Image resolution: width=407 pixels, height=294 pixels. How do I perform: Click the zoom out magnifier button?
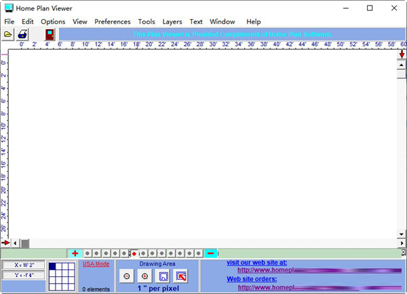click(x=126, y=276)
